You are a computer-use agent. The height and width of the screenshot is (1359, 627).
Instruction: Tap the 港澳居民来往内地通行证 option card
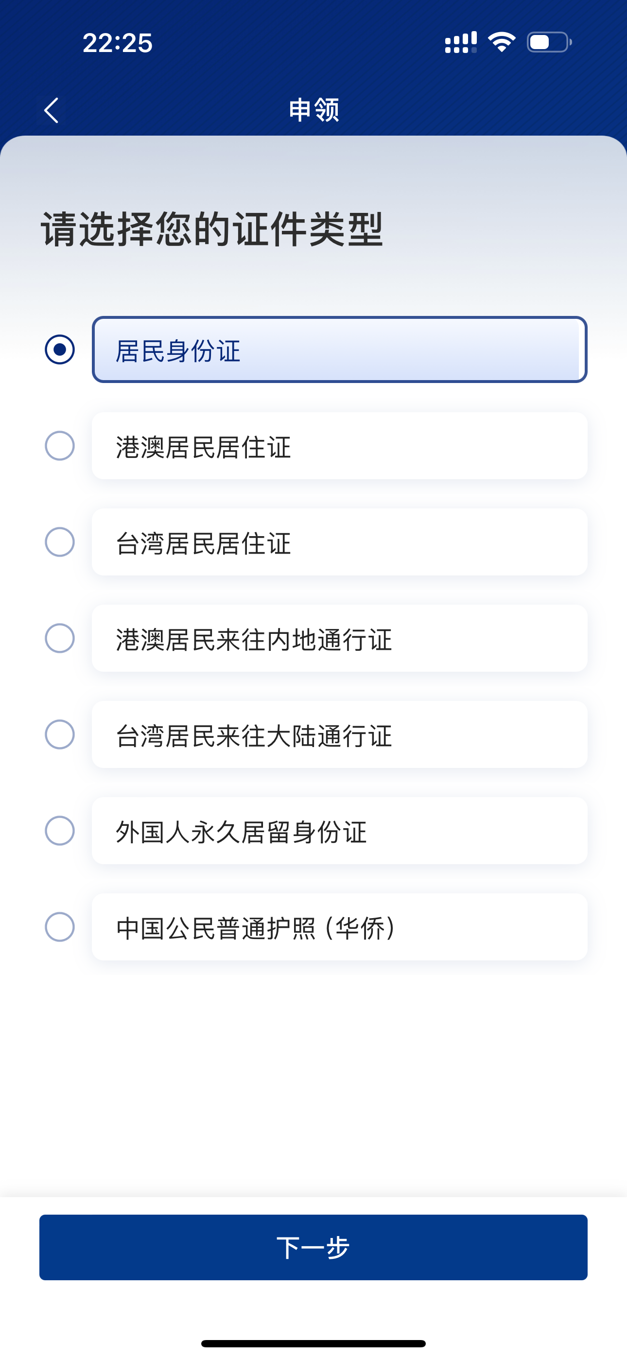(339, 638)
